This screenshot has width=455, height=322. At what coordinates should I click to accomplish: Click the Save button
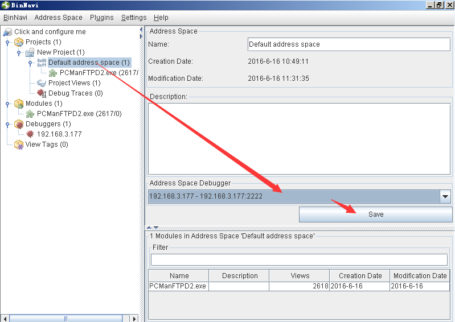point(375,214)
